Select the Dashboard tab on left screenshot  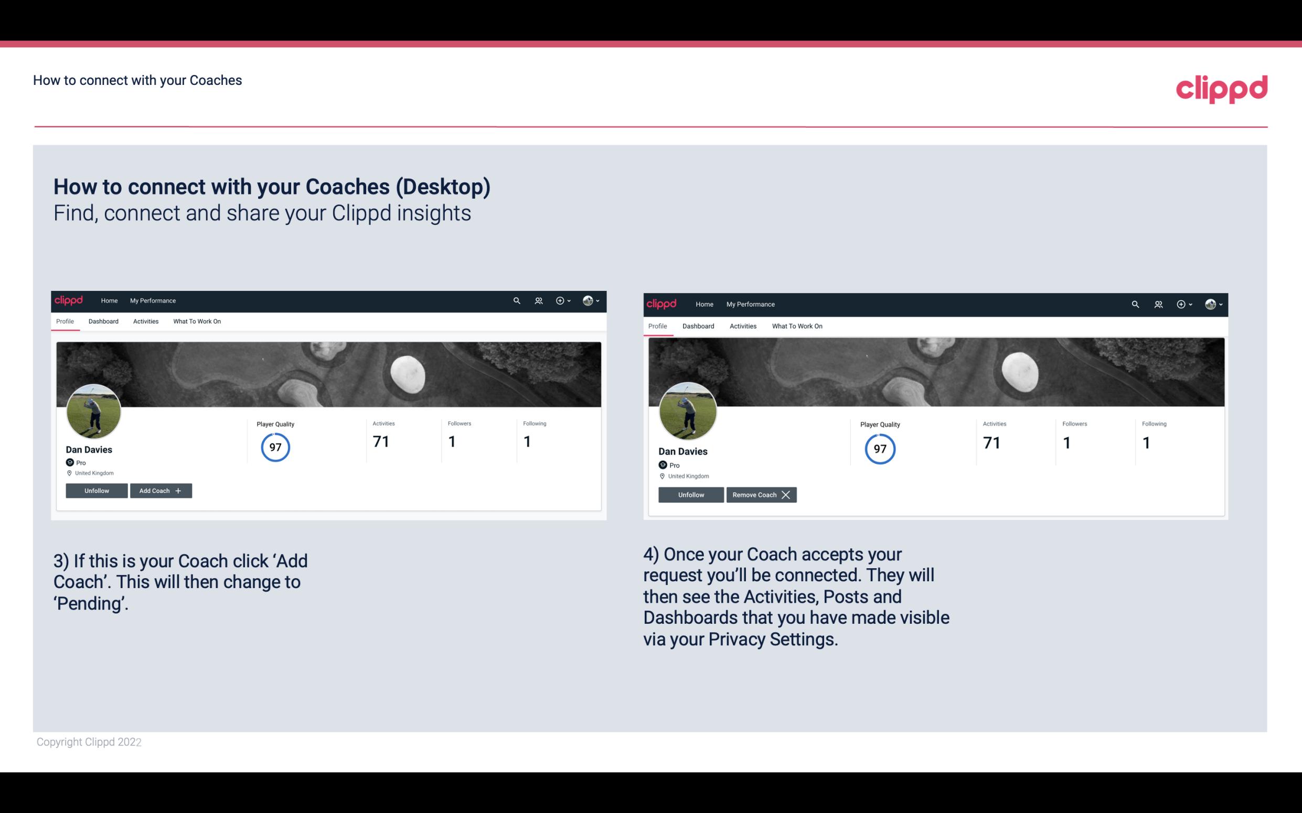(103, 321)
